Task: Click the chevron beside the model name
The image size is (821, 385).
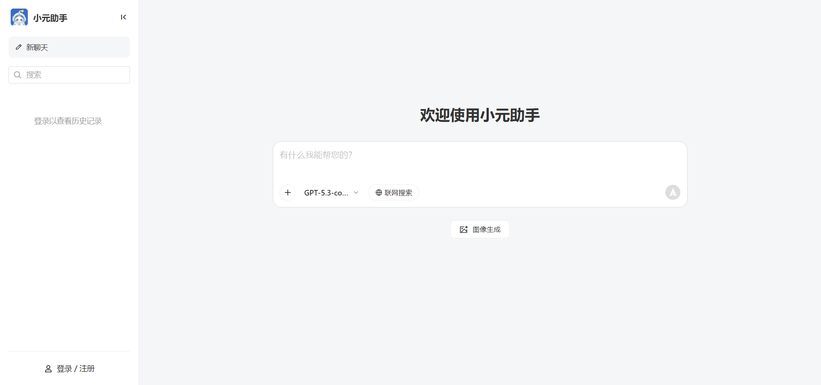Action: [x=356, y=192]
